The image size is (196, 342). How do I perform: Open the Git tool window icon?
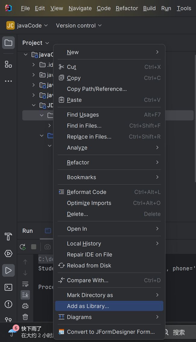[8, 320]
